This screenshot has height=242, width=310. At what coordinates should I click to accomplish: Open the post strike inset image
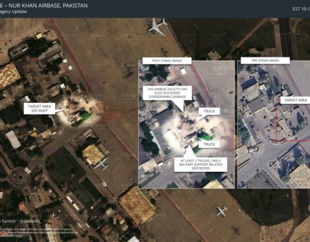pos(187,125)
